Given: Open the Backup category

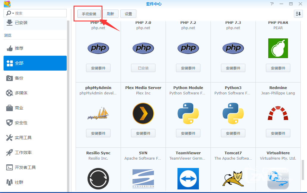Looking at the screenshot, I should 35,78.
